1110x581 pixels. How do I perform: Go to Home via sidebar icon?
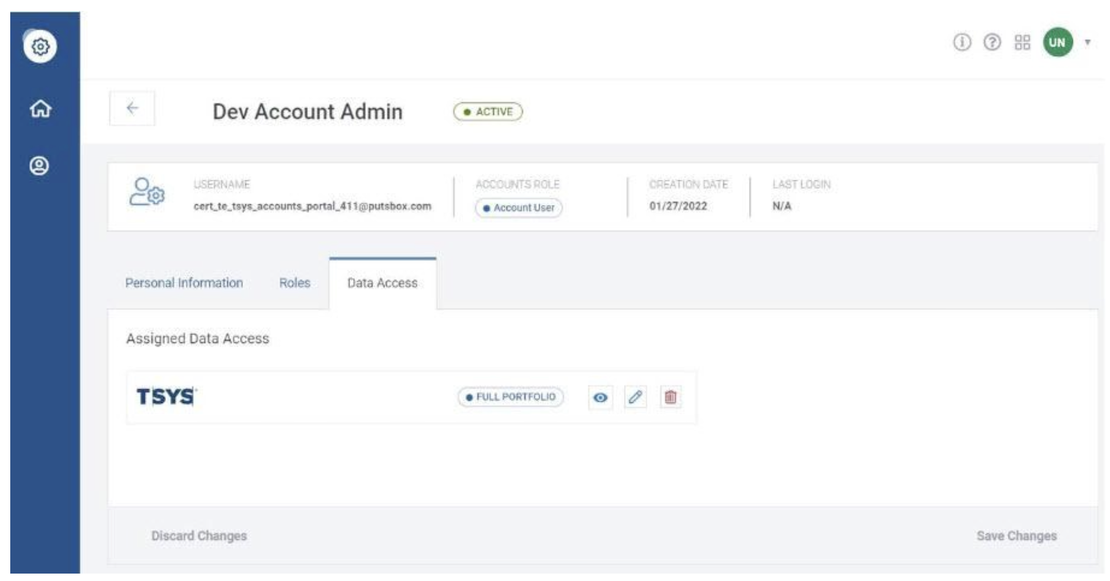40,108
